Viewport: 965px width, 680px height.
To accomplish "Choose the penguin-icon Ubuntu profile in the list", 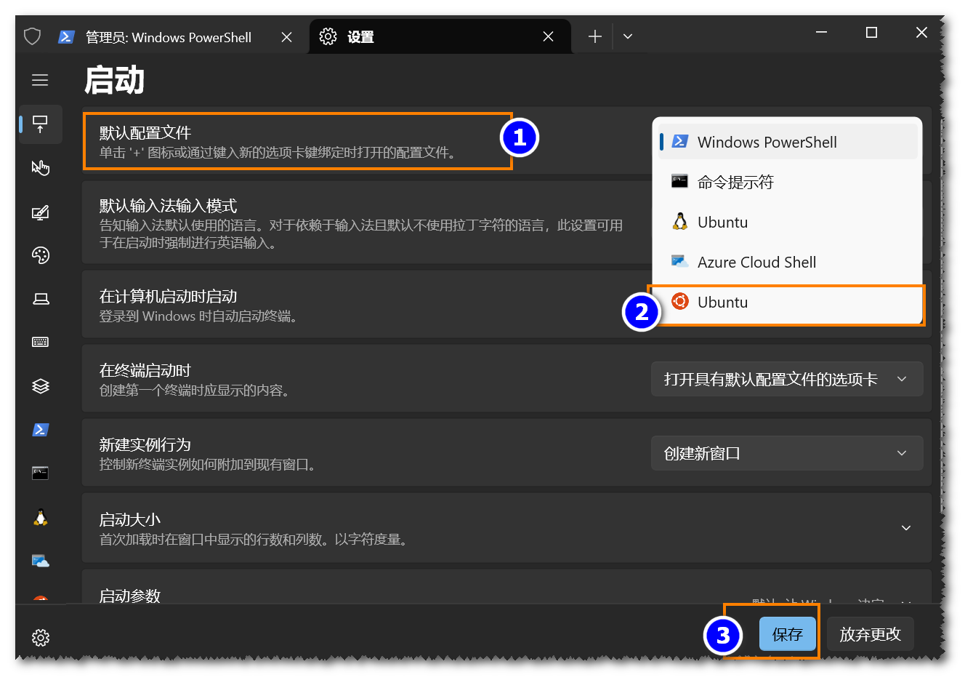I will [788, 223].
